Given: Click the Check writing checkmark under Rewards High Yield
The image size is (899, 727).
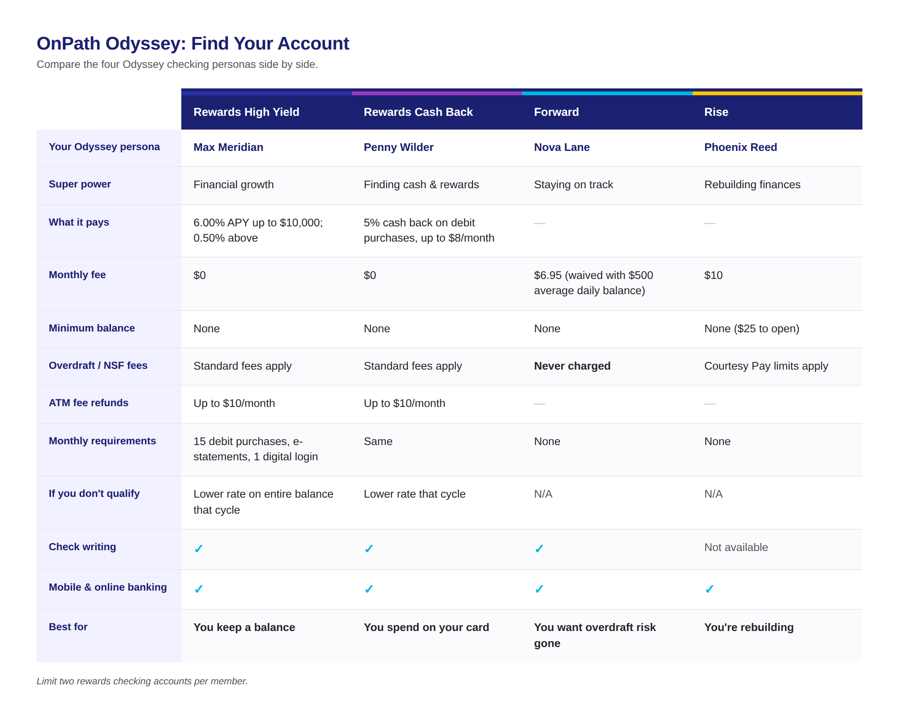Looking at the screenshot, I should click(198, 548).
